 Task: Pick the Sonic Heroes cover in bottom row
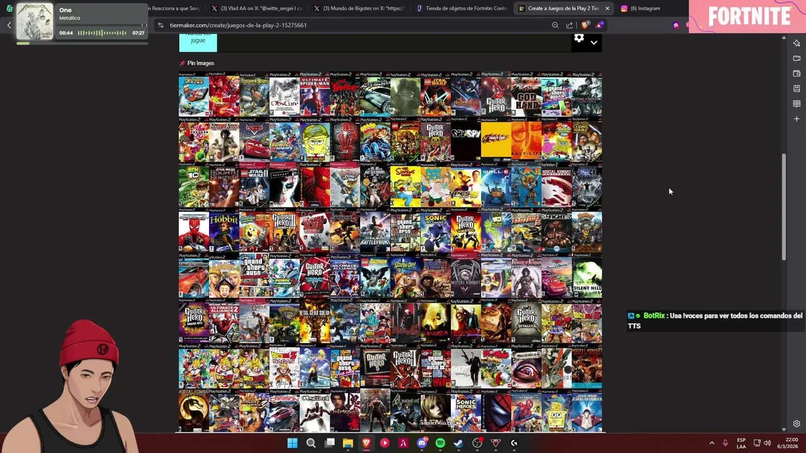click(466, 410)
